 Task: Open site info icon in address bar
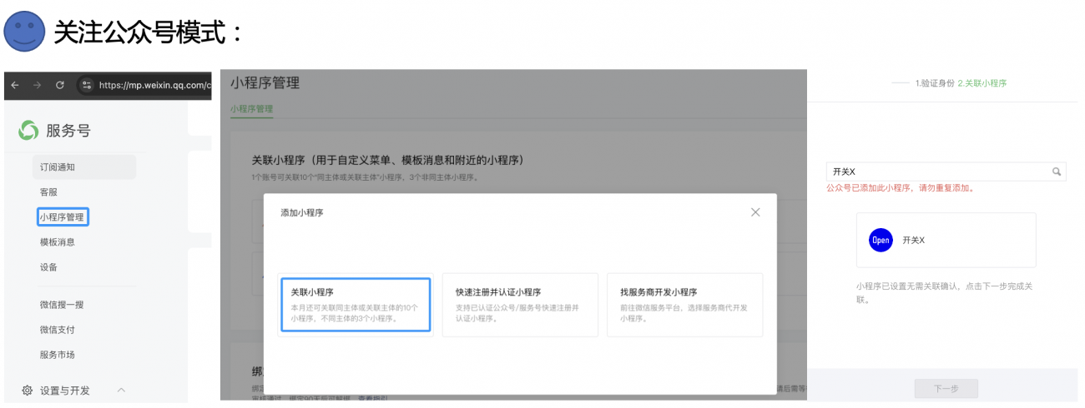pyautogui.click(x=86, y=85)
